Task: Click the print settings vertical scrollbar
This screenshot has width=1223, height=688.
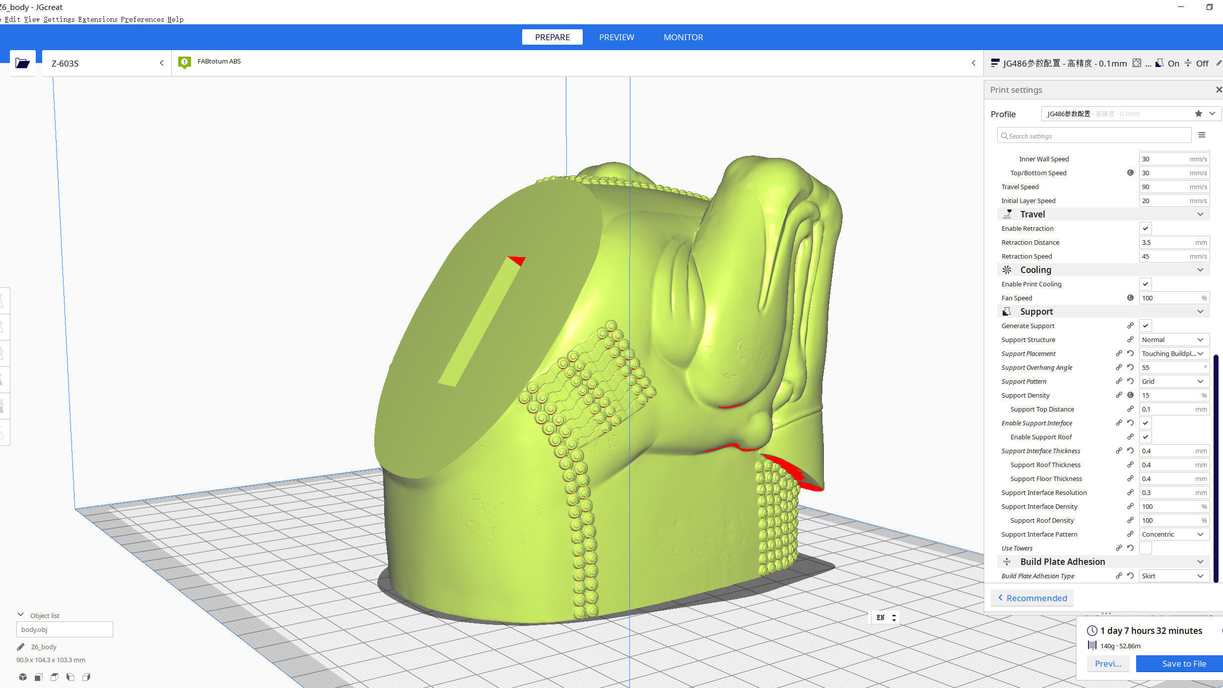Action: (x=1216, y=469)
